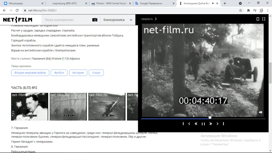Select the text 'Геринг беседует с генералами.'

pos(32,142)
